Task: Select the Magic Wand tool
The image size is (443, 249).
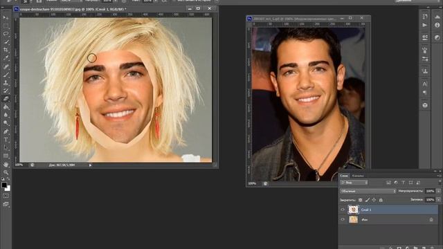Action: [x=6, y=42]
